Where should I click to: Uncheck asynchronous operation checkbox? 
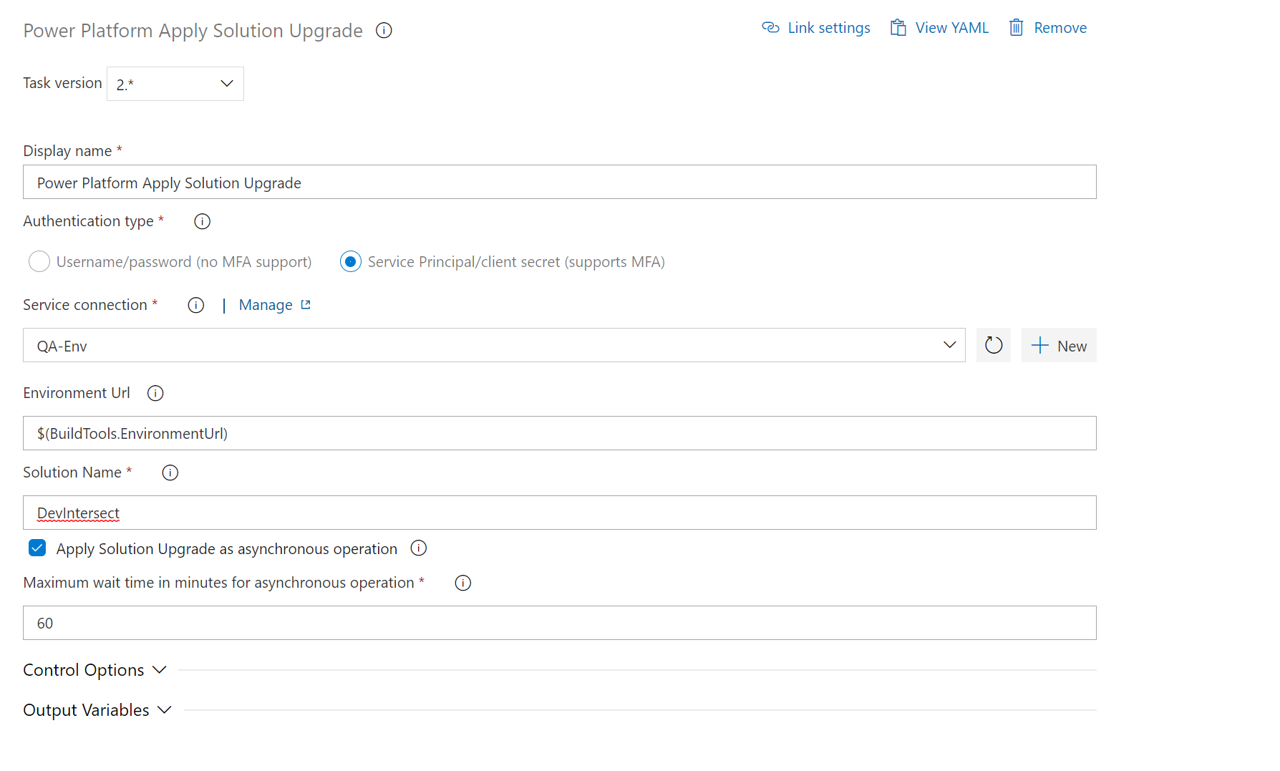[x=37, y=548]
